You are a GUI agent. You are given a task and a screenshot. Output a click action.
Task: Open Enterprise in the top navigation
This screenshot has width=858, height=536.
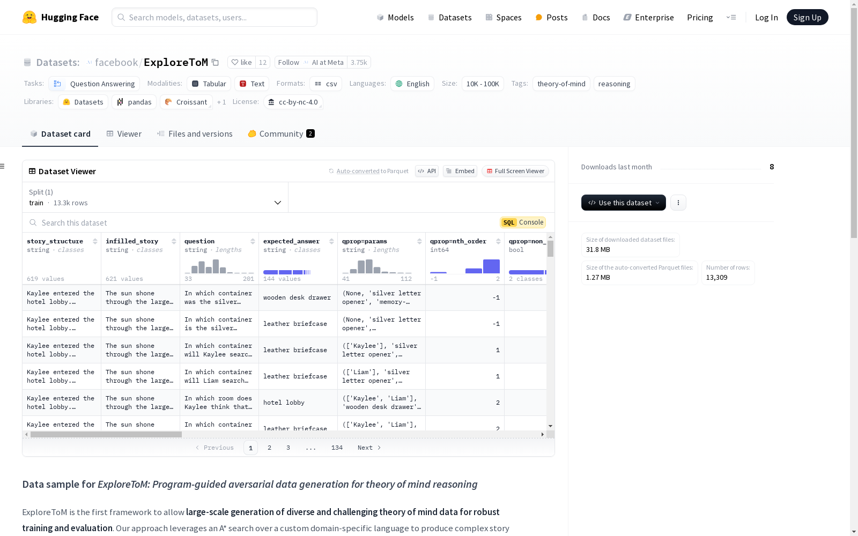[648, 17]
